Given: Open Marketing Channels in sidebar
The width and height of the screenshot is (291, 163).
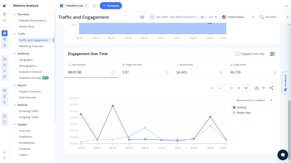Looking at the screenshot, I should tap(31, 46).
